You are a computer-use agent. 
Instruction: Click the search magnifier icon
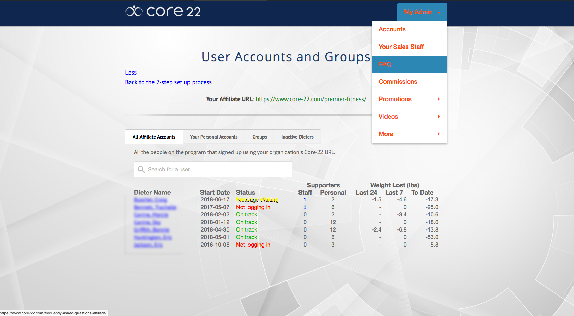coord(141,169)
